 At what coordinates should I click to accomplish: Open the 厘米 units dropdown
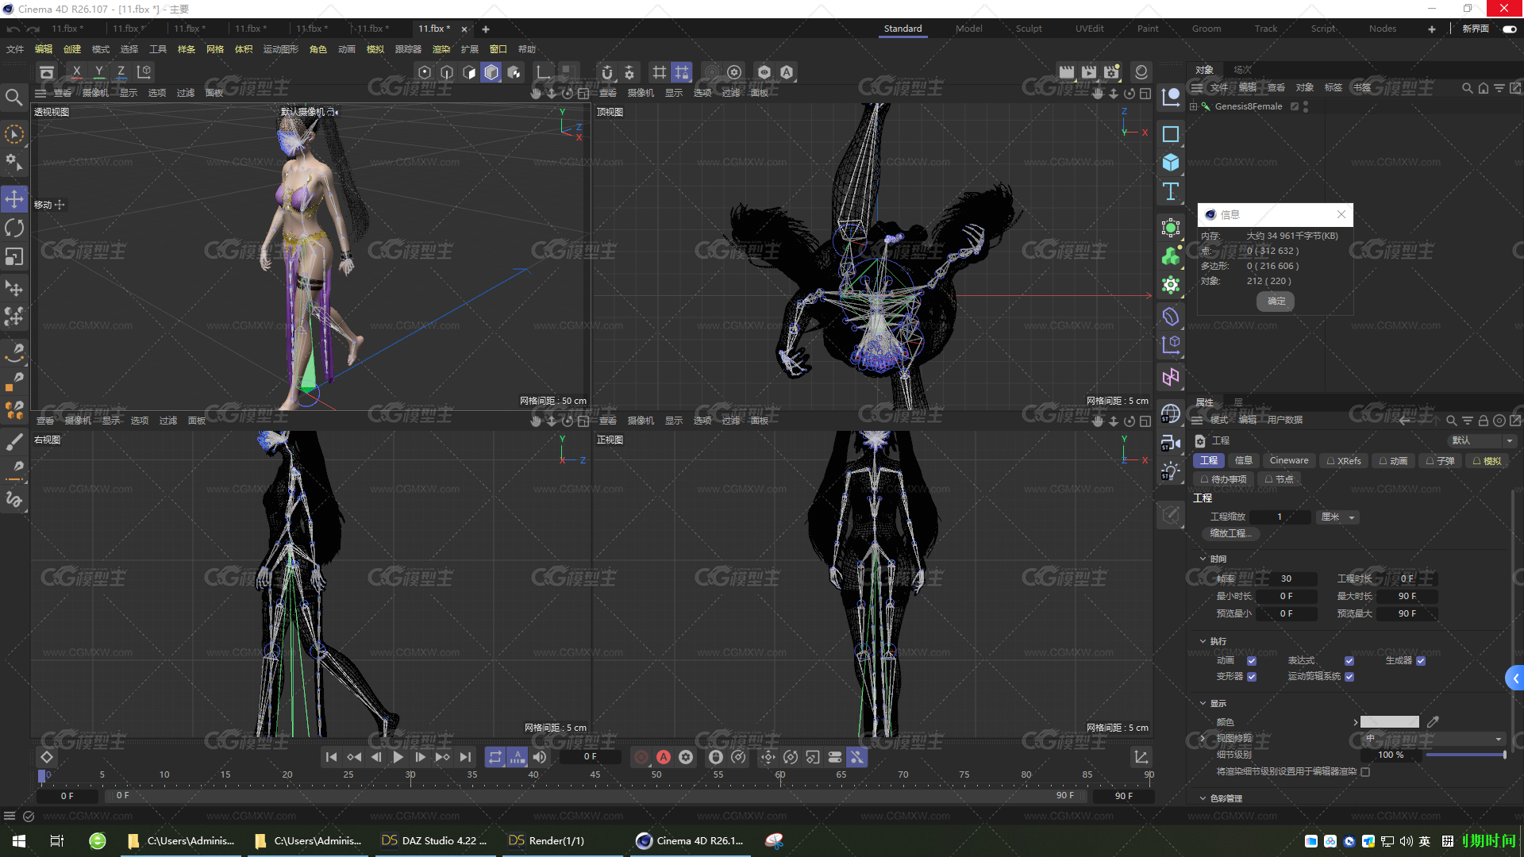(x=1337, y=517)
